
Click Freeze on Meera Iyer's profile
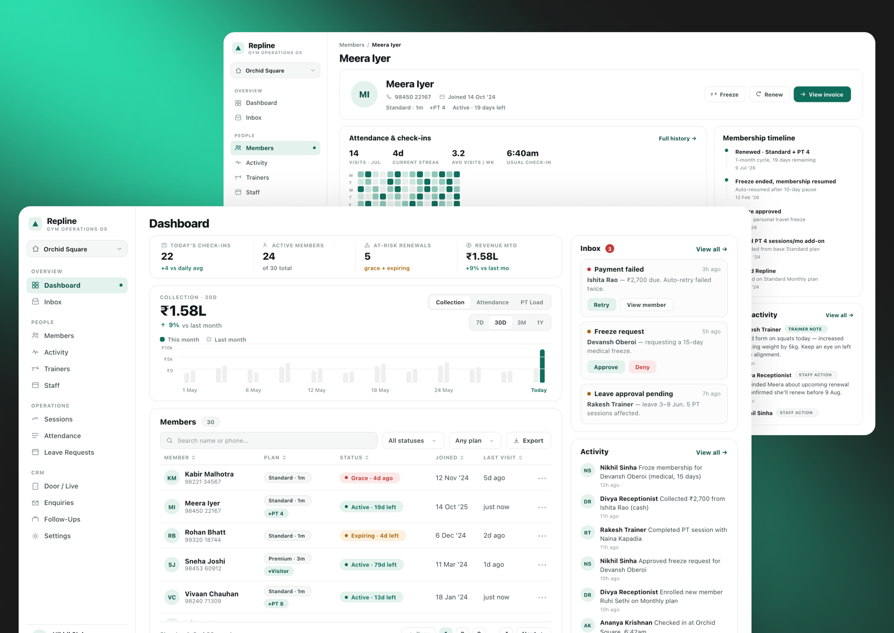tap(725, 94)
